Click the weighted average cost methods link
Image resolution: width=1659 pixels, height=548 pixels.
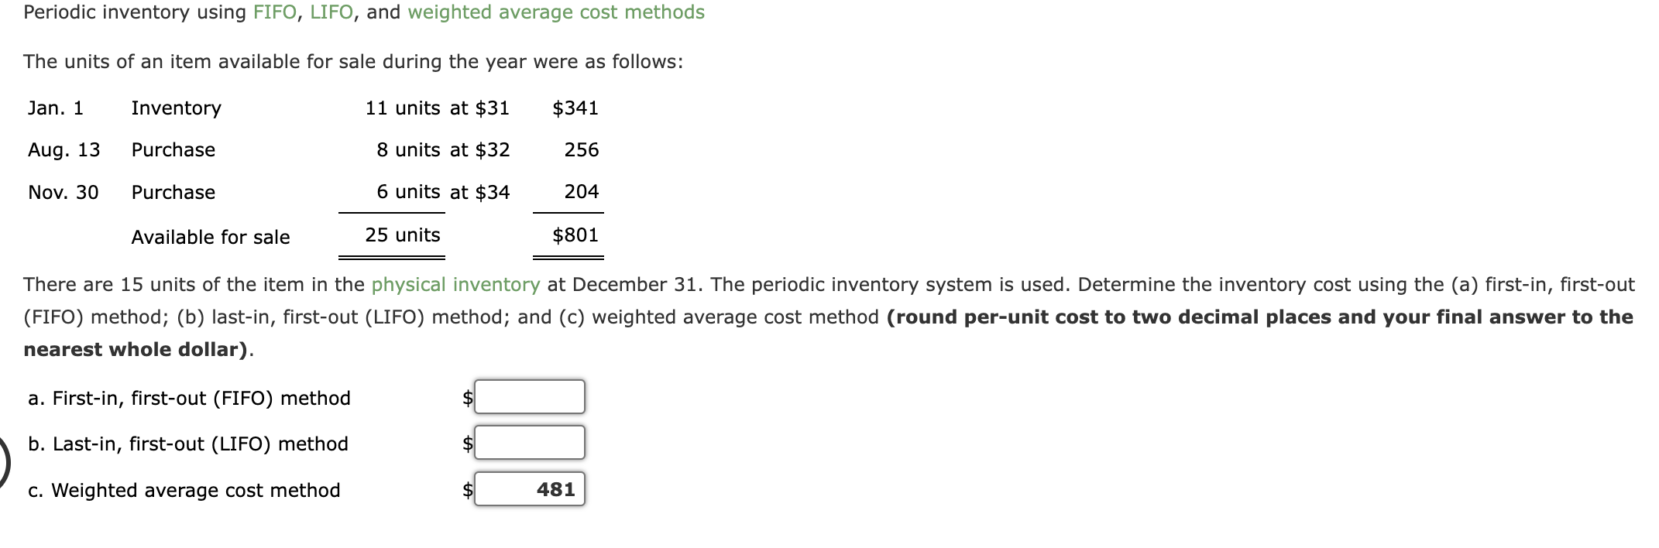pyautogui.click(x=557, y=12)
